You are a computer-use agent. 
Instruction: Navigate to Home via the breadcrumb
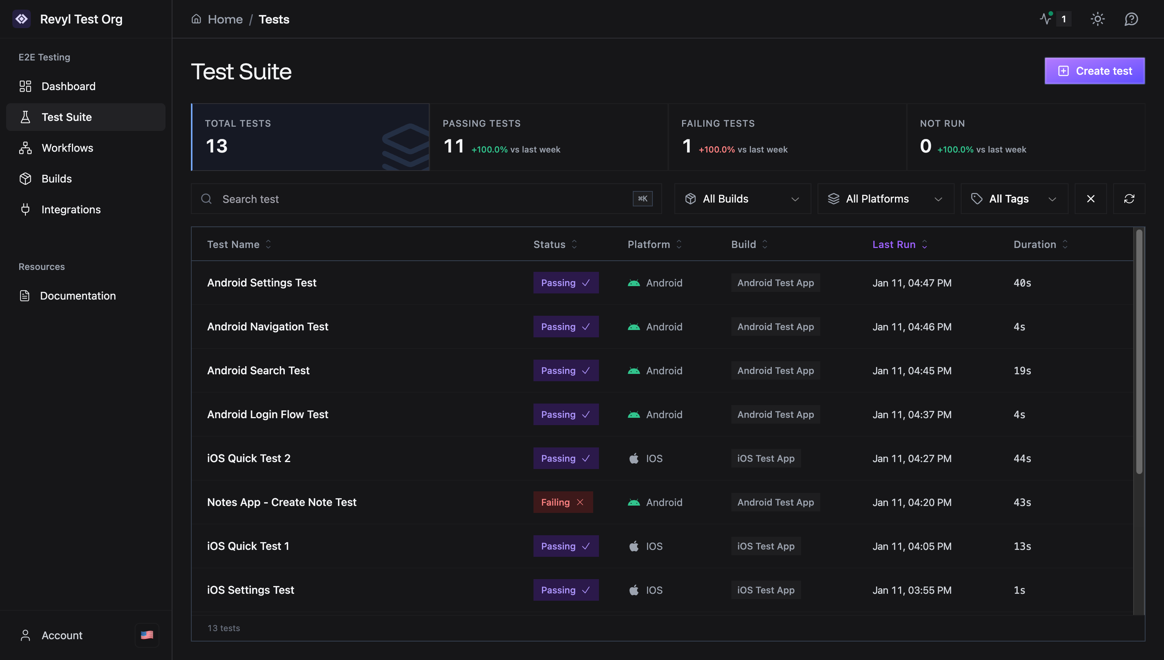pyautogui.click(x=225, y=19)
